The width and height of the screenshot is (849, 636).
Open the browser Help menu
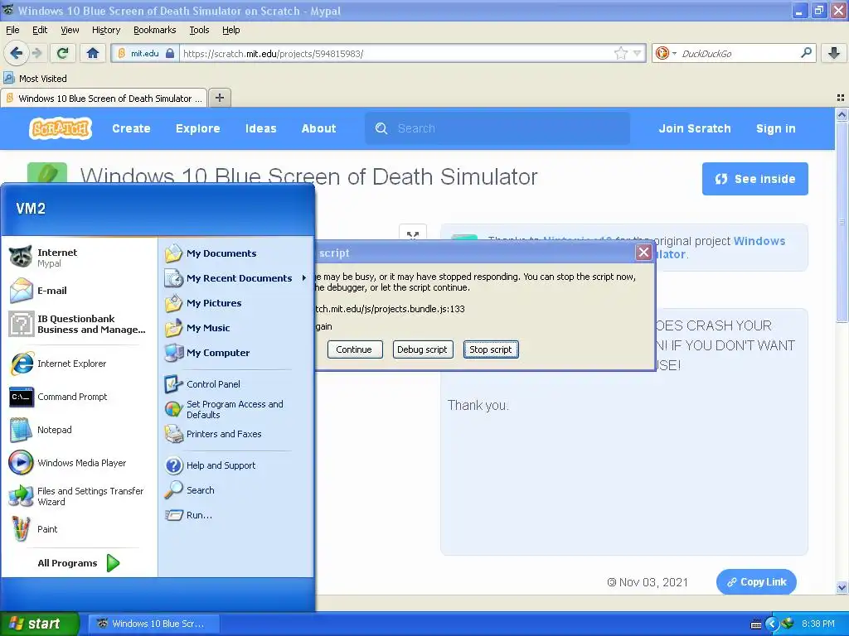230,30
